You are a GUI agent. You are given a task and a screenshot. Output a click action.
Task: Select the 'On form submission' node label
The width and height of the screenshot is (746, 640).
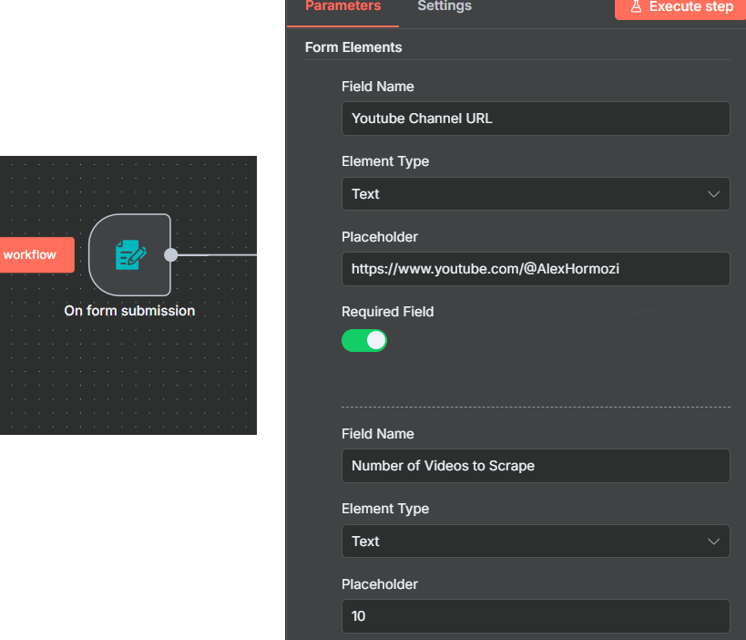[x=129, y=311]
